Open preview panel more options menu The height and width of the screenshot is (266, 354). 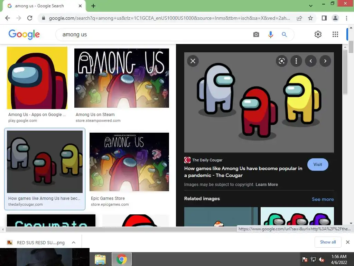click(296, 61)
